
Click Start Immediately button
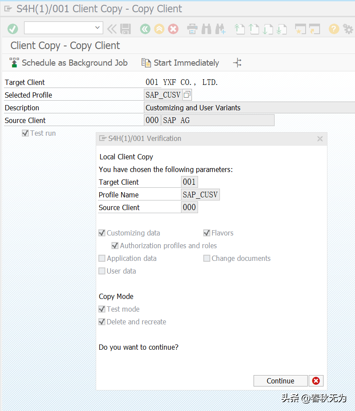pos(181,63)
